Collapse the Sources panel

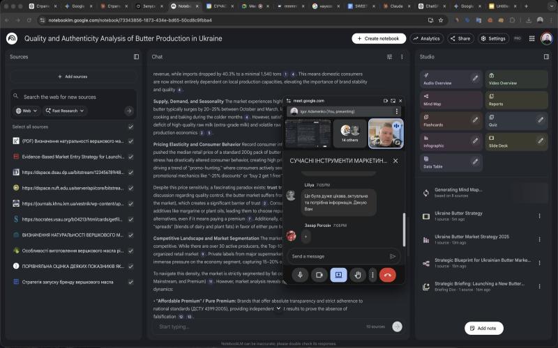tap(136, 57)
